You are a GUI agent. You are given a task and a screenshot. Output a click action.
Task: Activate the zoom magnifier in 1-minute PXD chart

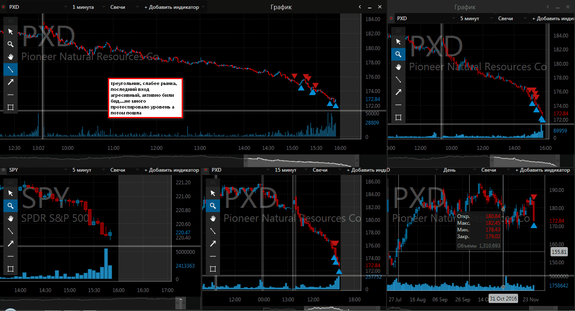11,44
